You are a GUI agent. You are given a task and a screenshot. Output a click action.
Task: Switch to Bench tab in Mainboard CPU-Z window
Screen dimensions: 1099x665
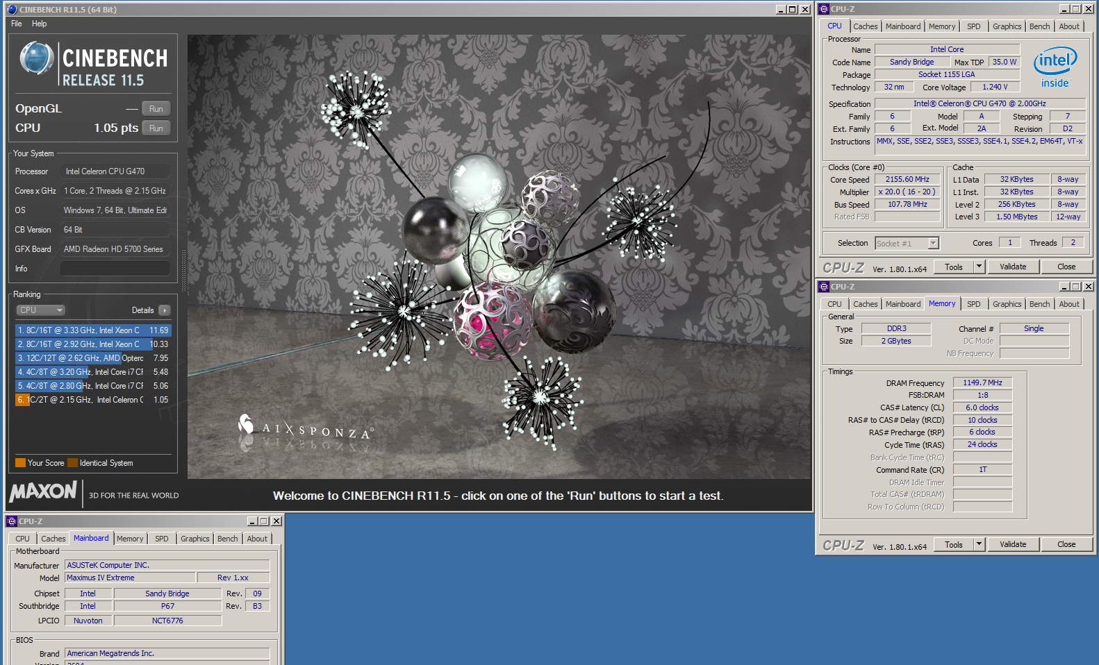(x=228, y=539)
